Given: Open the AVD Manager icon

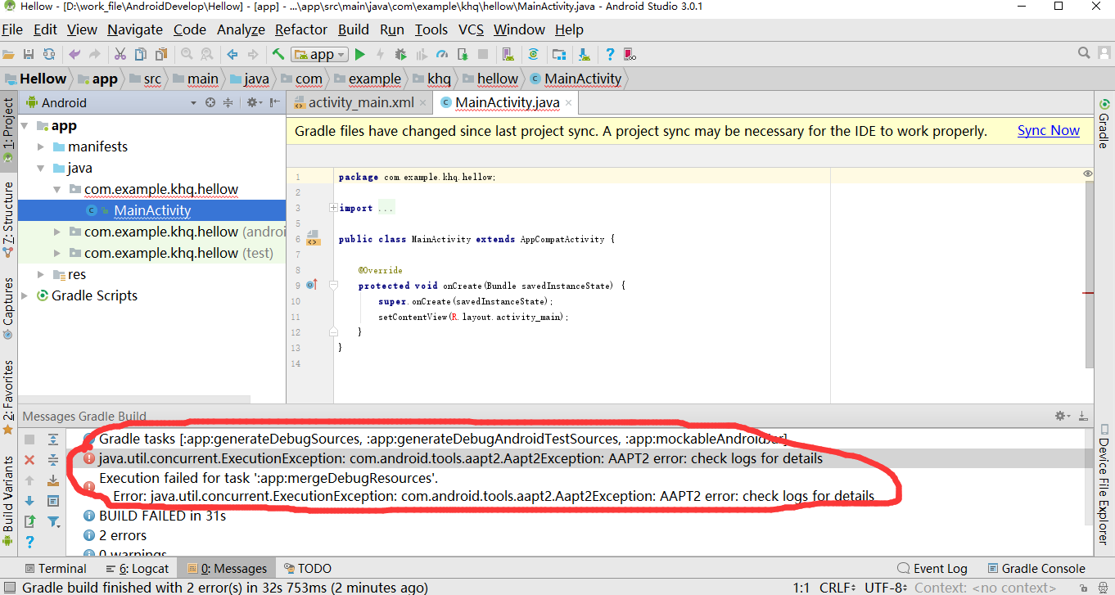Looking at the screenshot, I should (508, 54).
